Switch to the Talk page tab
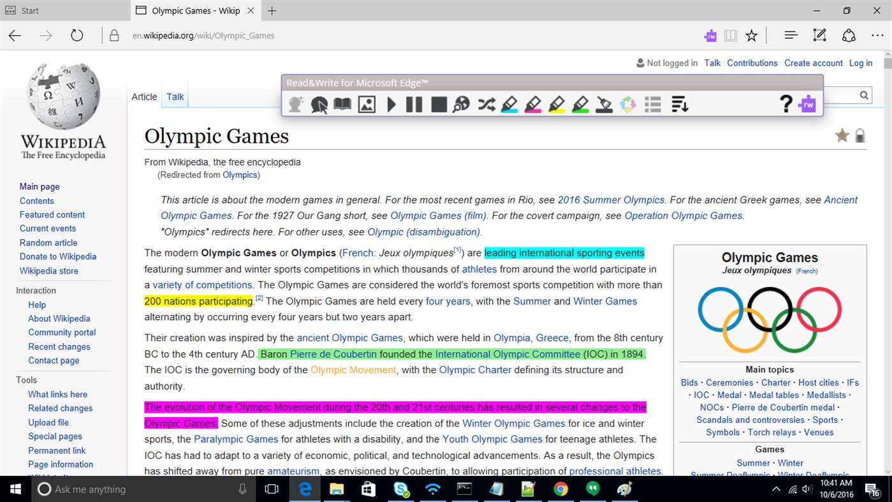892x502 pixels. pos(175,97)
